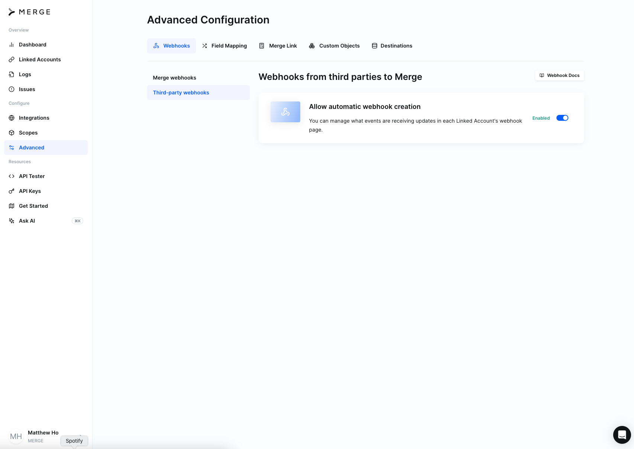Select the Custom Objects tab

334,46
